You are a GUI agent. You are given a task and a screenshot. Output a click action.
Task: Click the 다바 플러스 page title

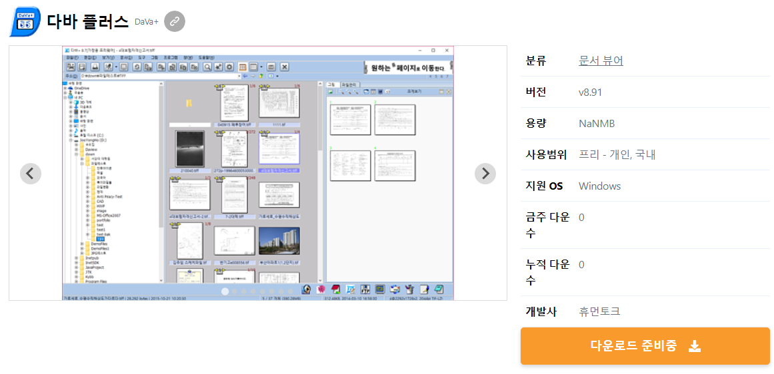(89, 21)
